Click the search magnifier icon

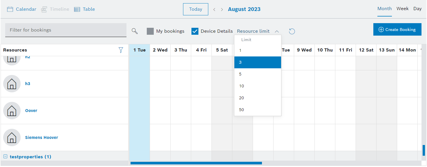[135, 31]
